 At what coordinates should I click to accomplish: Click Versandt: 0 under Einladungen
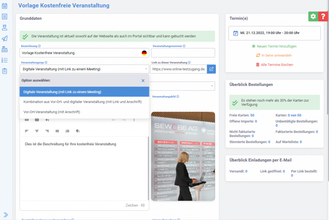[x=238, y=171]
